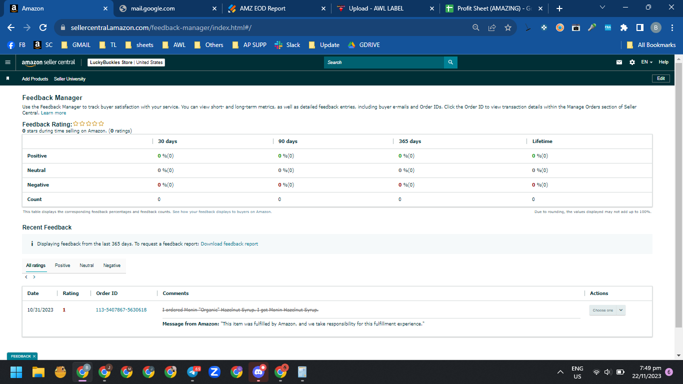Click the share page icon in address bar

click(x=492, y=28)
